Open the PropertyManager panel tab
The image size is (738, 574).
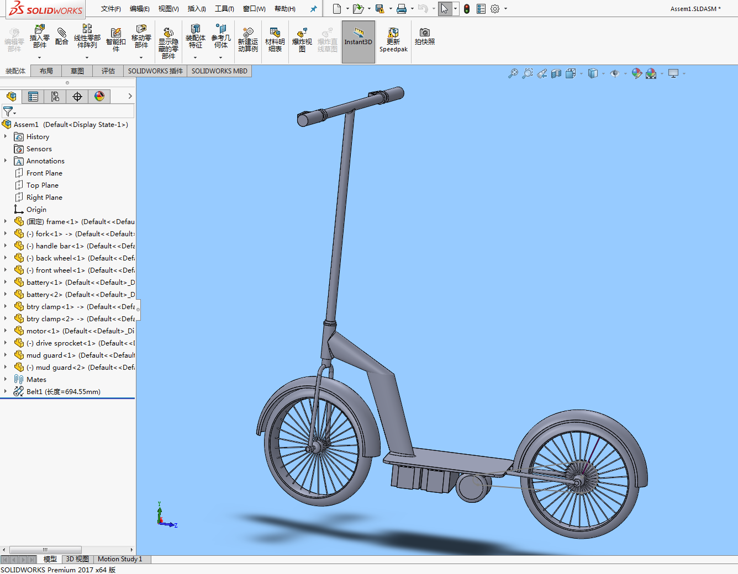pos(33,97)
